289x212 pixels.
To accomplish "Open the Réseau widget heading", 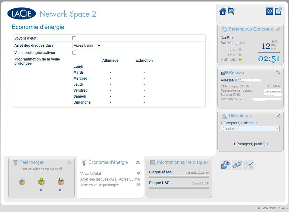I will coord(236,72).
